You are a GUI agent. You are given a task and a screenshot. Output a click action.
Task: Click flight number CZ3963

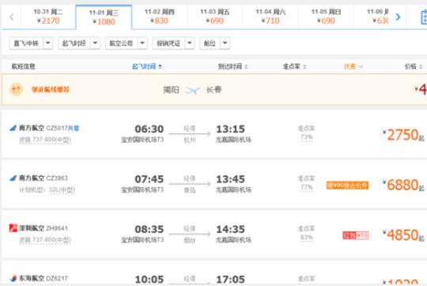point(57,178)
